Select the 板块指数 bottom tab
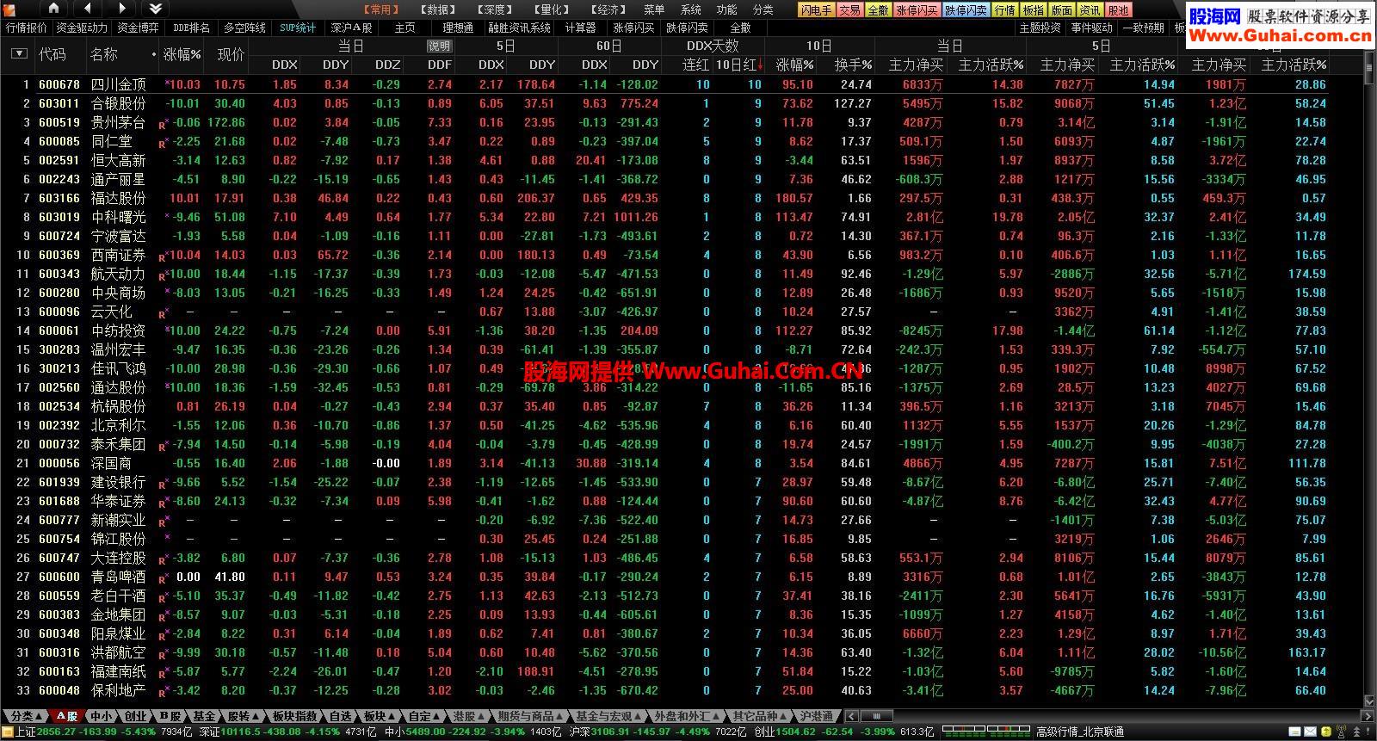 [295, 716]
